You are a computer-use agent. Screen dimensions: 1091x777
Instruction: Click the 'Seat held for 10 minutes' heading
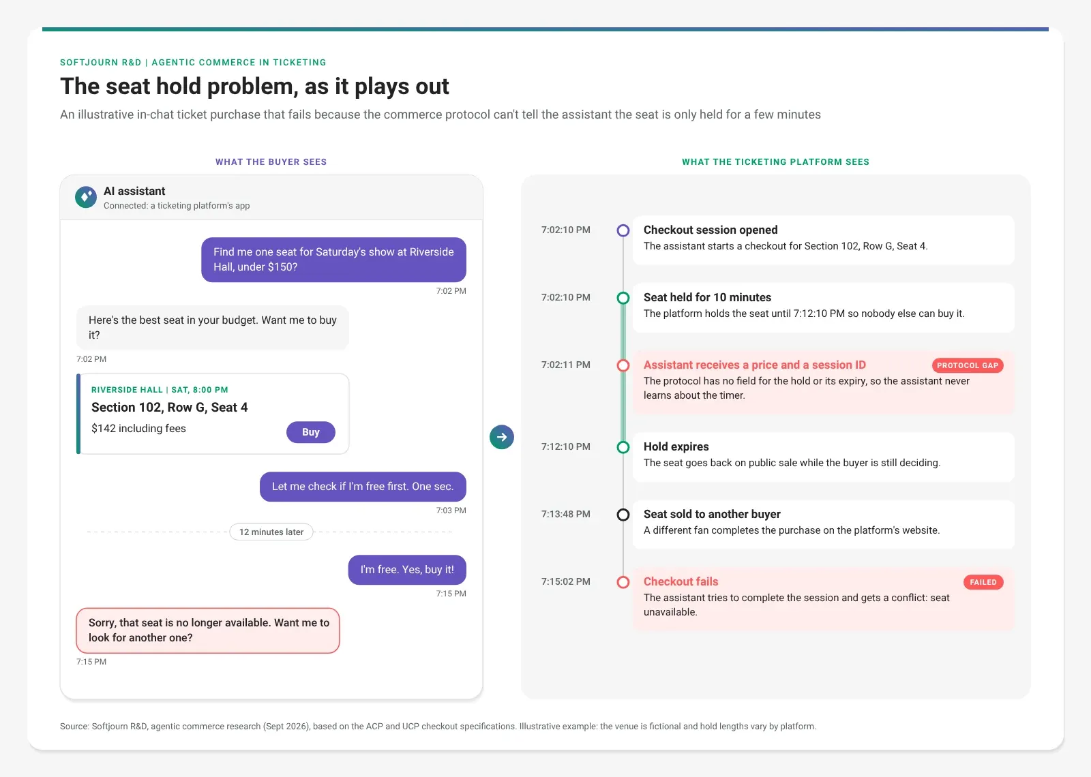707,298
